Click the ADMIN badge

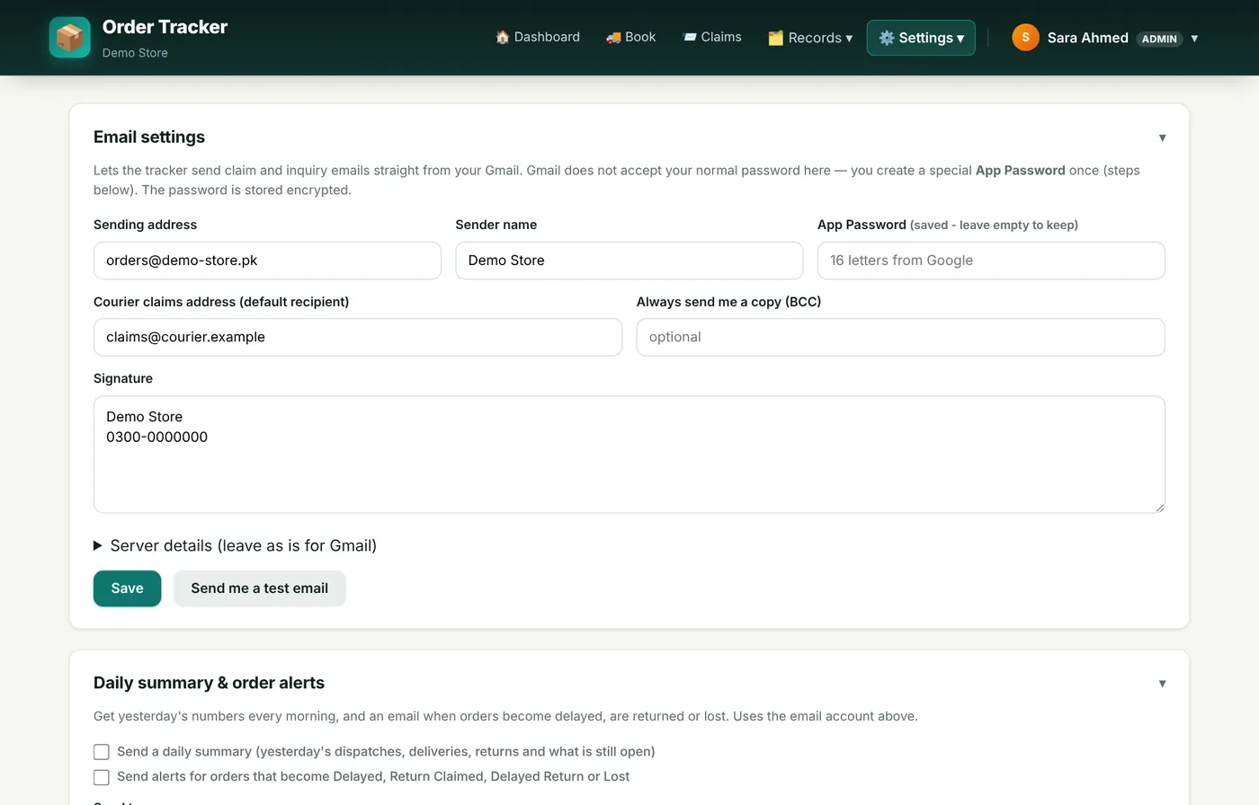pyautogui.click(x=1159, y=39)
